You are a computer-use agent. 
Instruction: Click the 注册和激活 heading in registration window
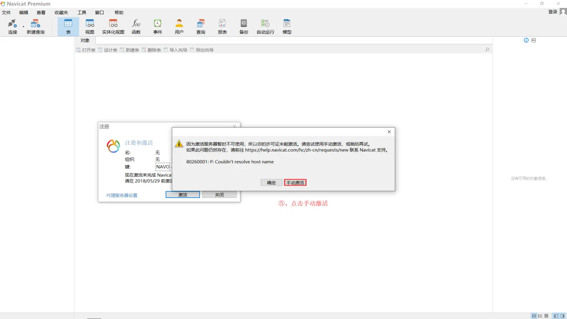[x=139, y=143]
